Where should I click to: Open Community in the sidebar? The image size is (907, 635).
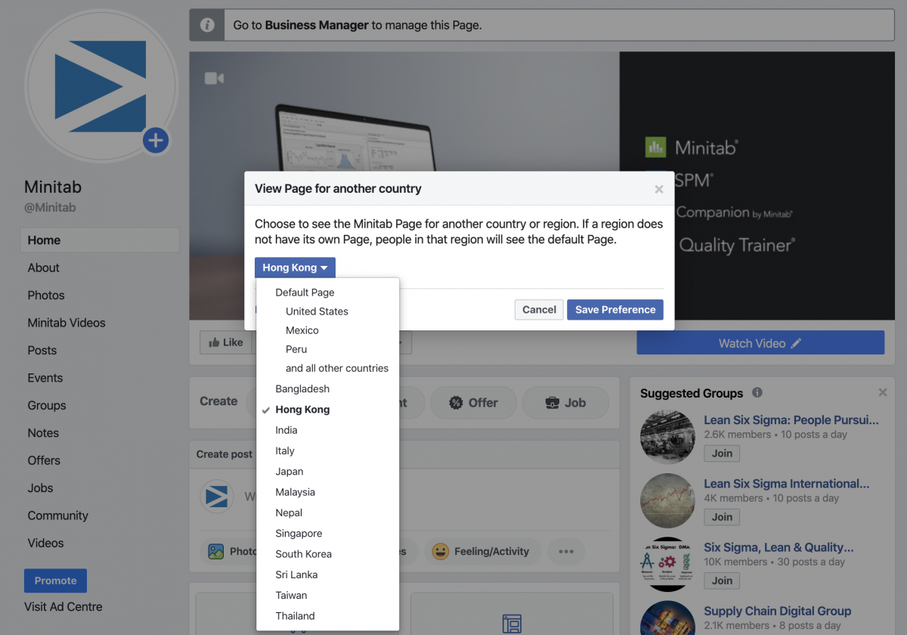tap(58, 516)
